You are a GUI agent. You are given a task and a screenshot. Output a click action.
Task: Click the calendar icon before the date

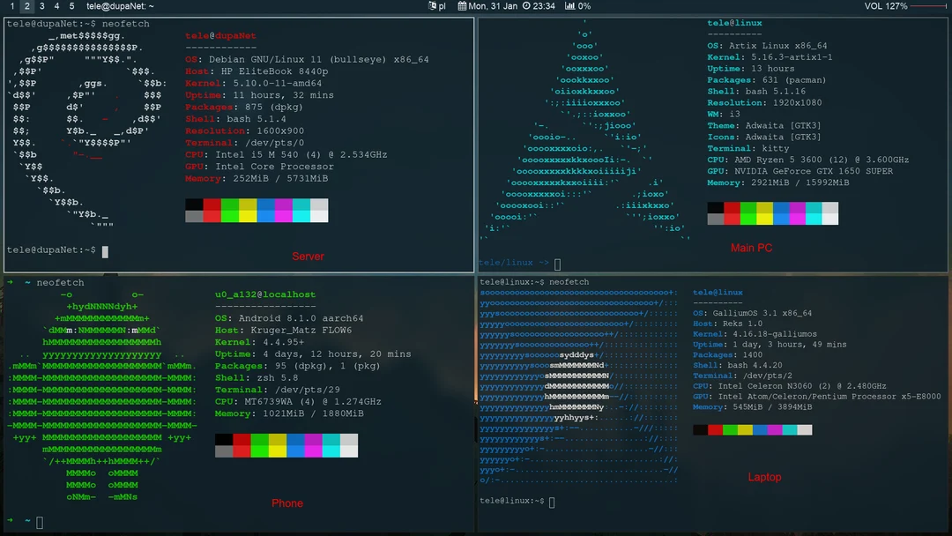coord(462,6)
